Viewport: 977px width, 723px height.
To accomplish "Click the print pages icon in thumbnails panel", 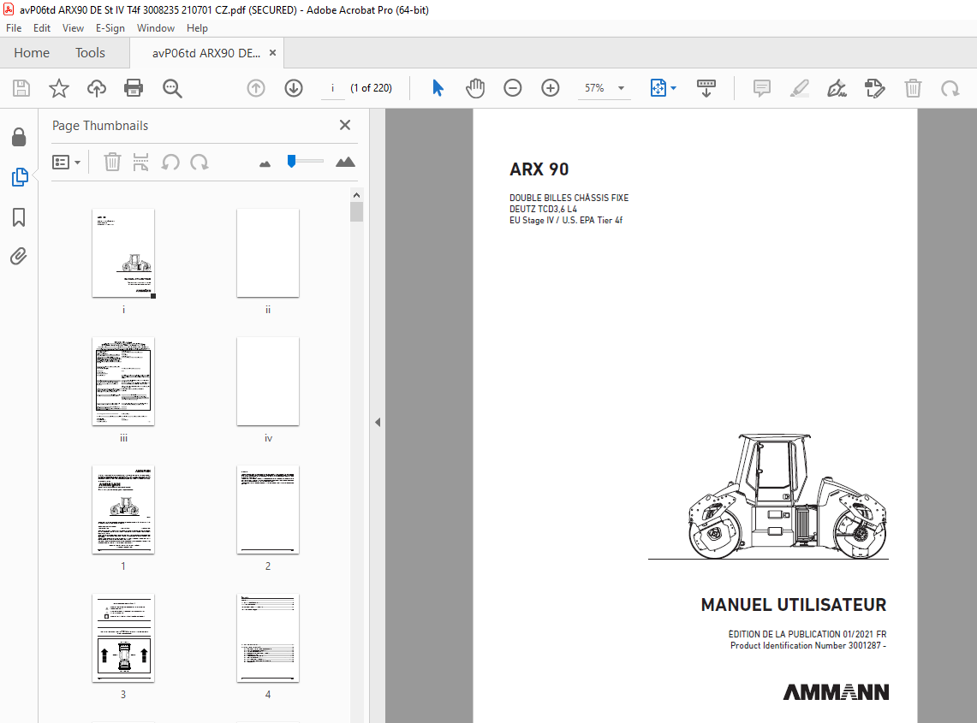I will (x=140, y=163).
